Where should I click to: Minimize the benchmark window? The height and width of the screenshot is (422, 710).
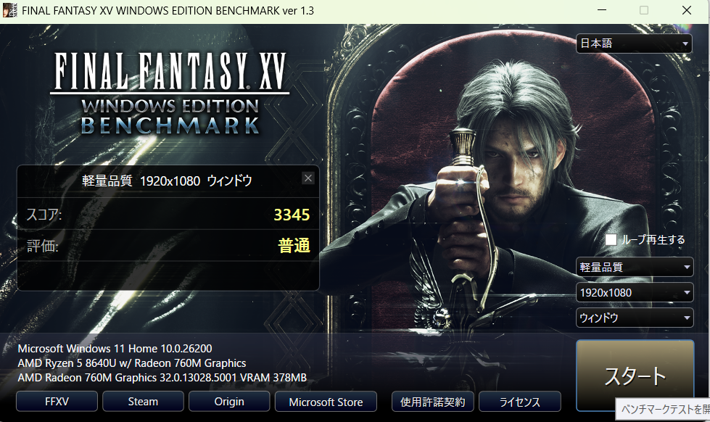[x=602, y=10]
